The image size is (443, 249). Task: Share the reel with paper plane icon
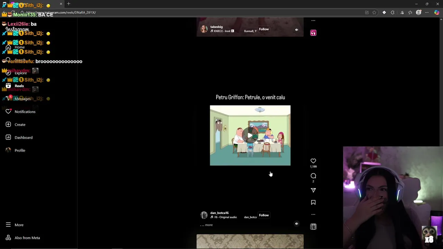tap(313, 190)
